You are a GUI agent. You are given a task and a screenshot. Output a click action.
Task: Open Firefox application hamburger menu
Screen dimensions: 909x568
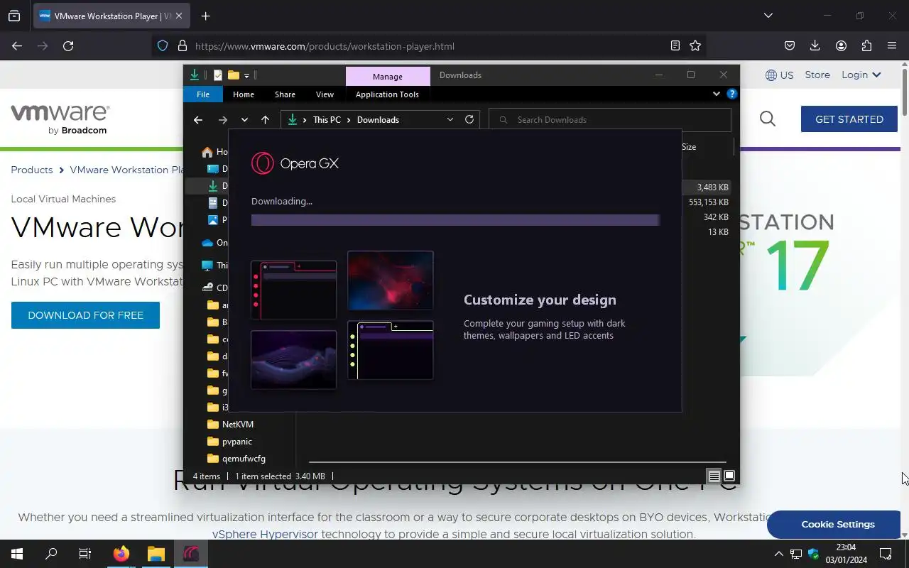(x=892, y=46)
